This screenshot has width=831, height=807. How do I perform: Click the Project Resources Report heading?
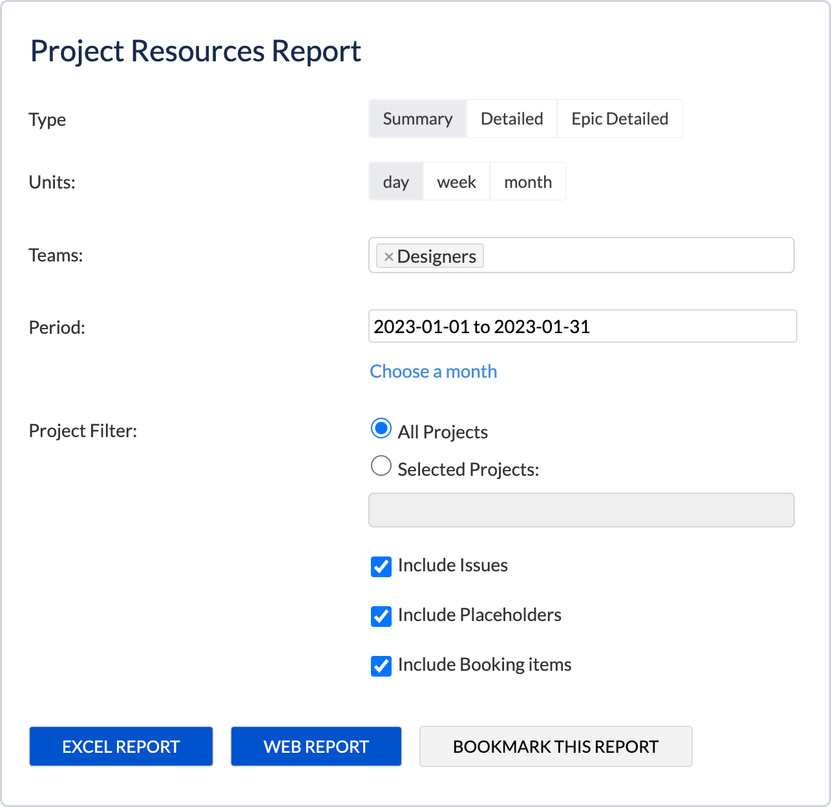(x=196, y=52)
